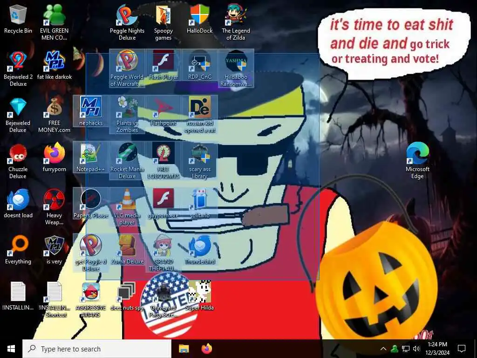This screenshot has width=477, height=358.
Task: Select the scary ass library icon
Action: [x=199, y=161]
